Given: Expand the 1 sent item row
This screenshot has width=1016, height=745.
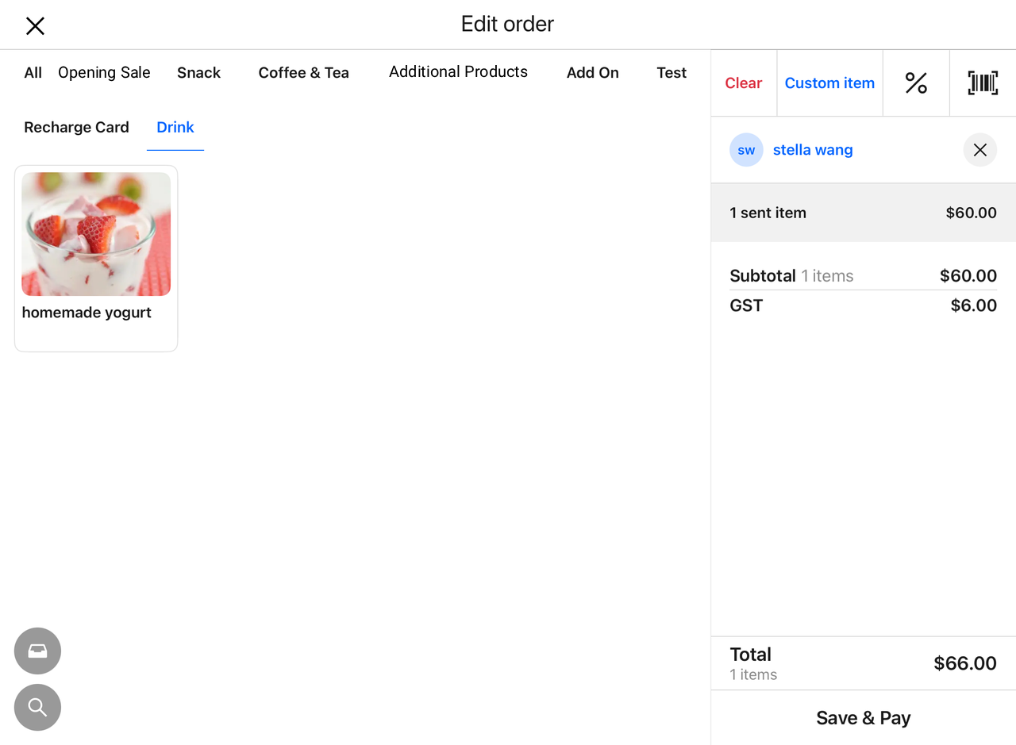Looking at the screenshot, I should coord(863,213).
